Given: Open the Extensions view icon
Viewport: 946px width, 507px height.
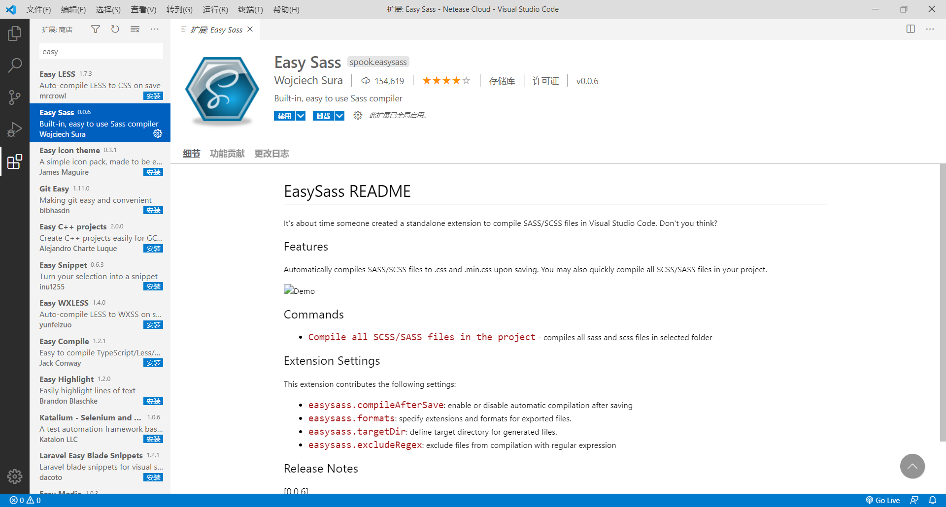Looking at the screenshot, I should (15, 161).
